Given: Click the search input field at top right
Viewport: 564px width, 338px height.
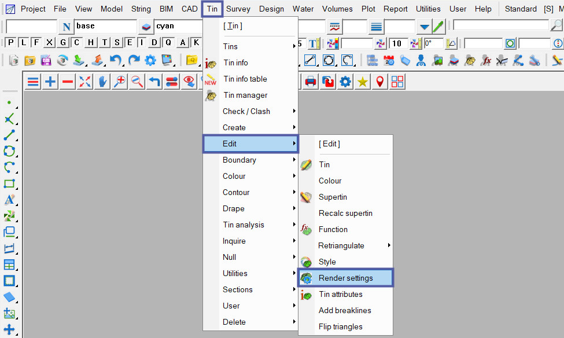Looking at the screenshot, I should pos(500,25).
